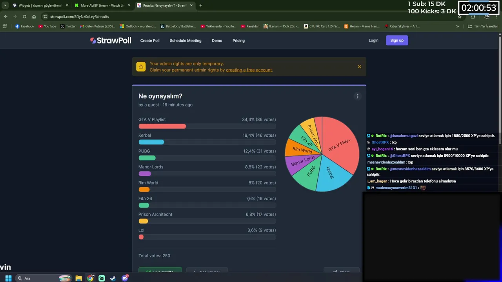Open the Pricing page
This screenshot has height=282, width=502.
pyautogui.click(x=238, y=40)
